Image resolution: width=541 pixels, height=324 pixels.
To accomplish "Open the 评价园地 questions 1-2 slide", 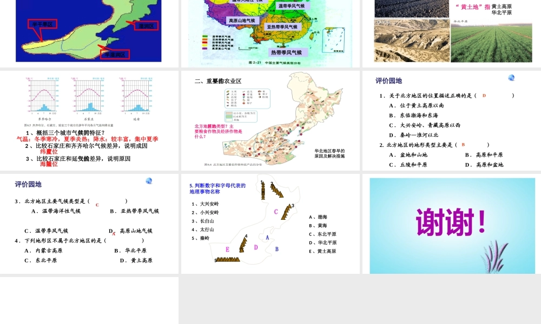I will (x=452, y=120).
